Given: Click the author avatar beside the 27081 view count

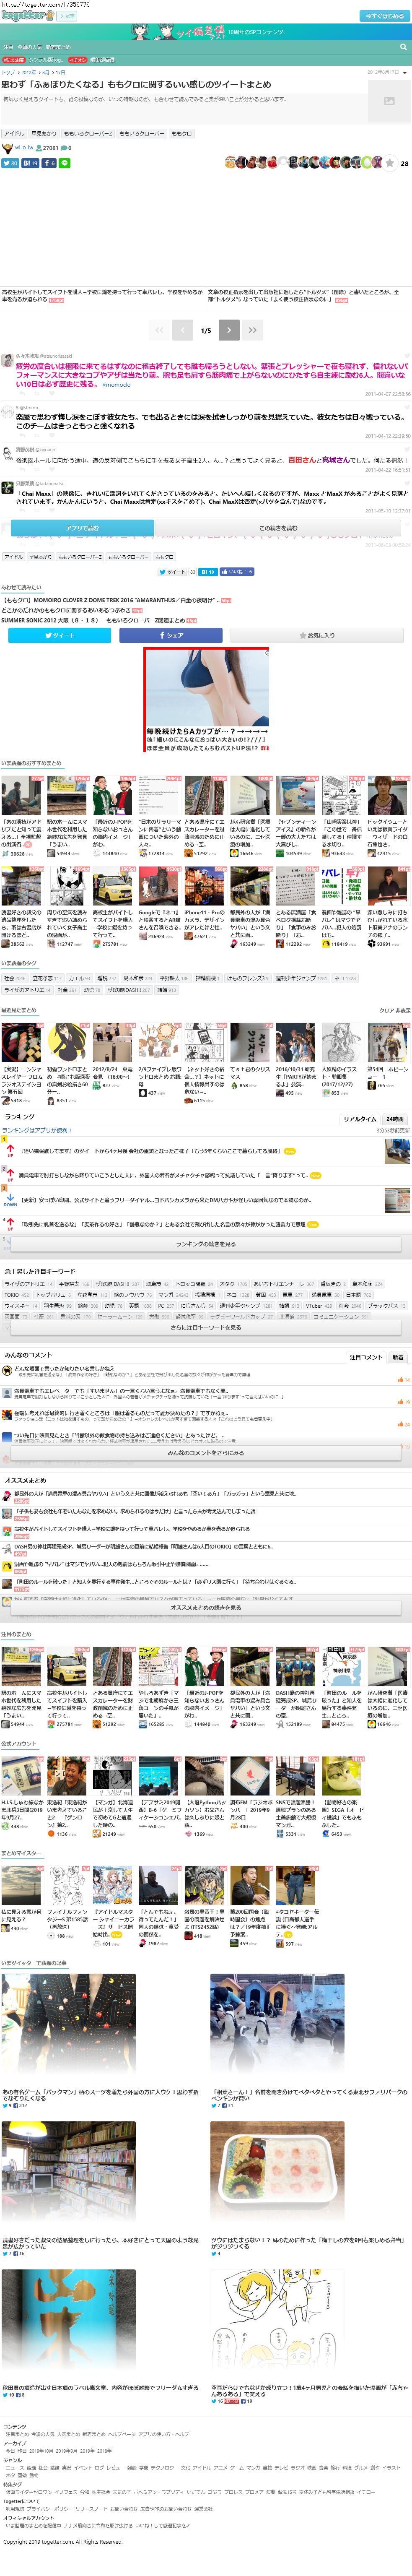Looking at the screenshot, I should [8, 148].
